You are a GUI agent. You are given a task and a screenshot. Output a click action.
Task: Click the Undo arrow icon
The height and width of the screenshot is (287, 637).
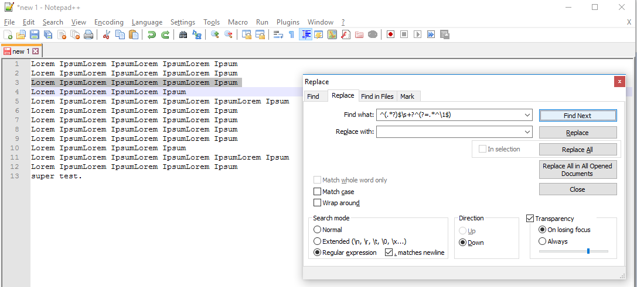(152, 35)
